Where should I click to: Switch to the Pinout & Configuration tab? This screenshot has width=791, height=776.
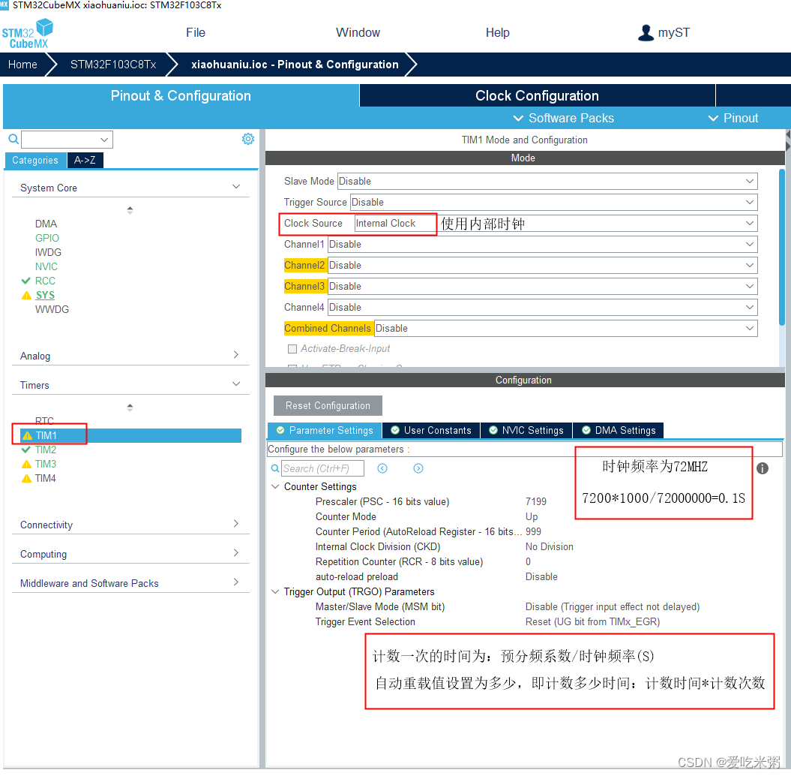tap(181, 96)
